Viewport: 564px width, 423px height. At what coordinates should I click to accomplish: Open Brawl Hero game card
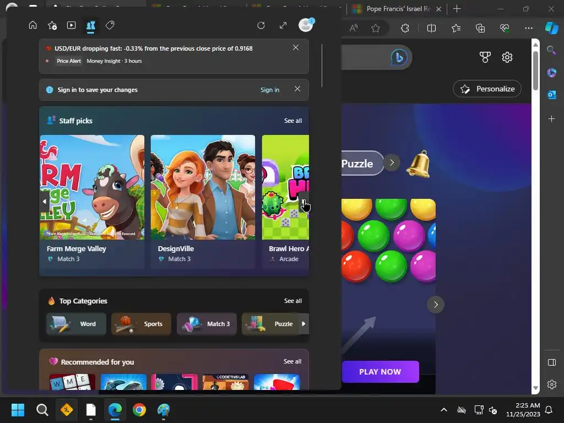click(285, 202)
